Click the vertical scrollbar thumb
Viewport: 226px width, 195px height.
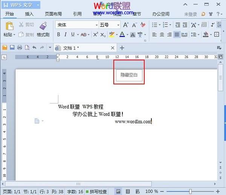[220, 78]
